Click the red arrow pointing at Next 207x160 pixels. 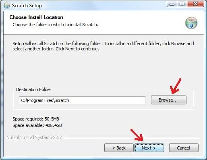pos(137,135)
